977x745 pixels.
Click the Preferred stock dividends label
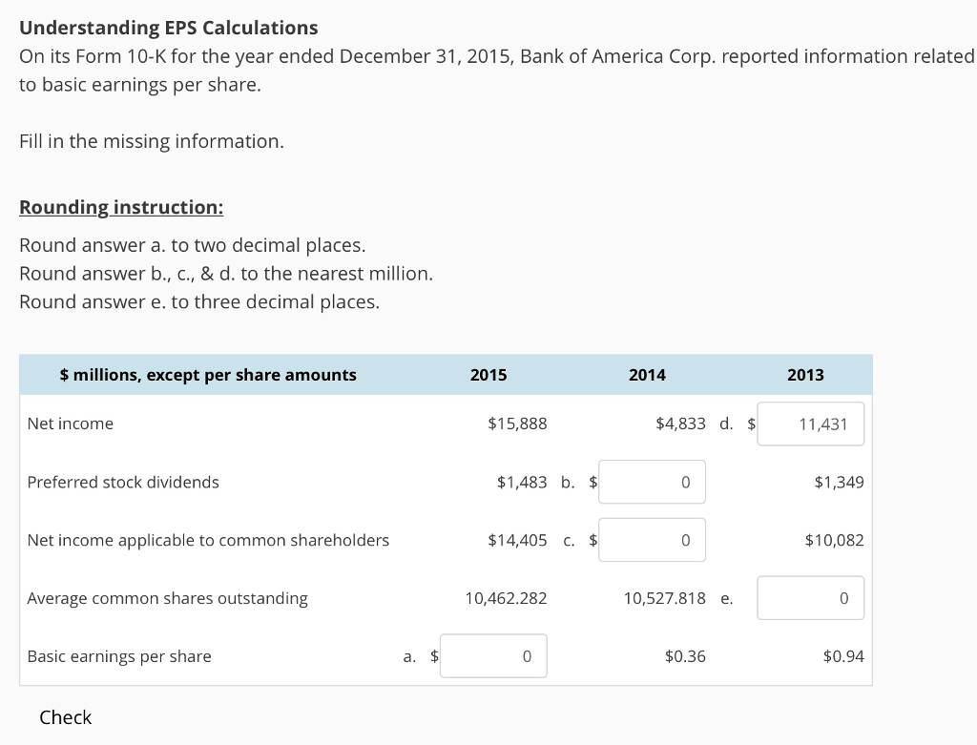[123, 482]
